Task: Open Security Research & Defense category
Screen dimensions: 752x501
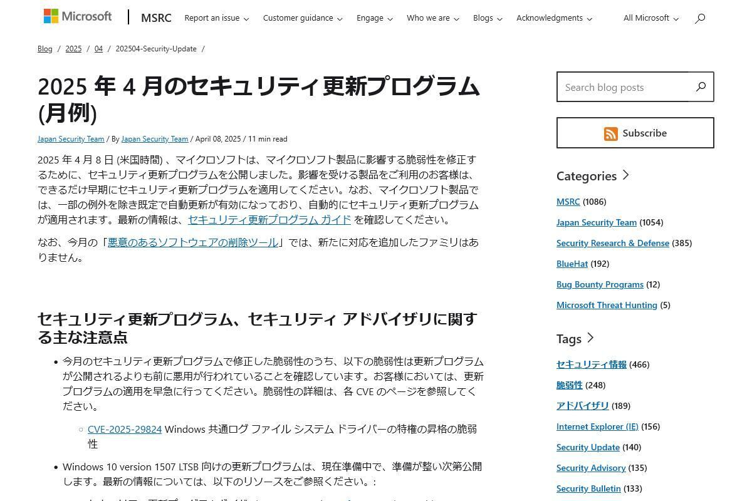Action: (613, 243)
